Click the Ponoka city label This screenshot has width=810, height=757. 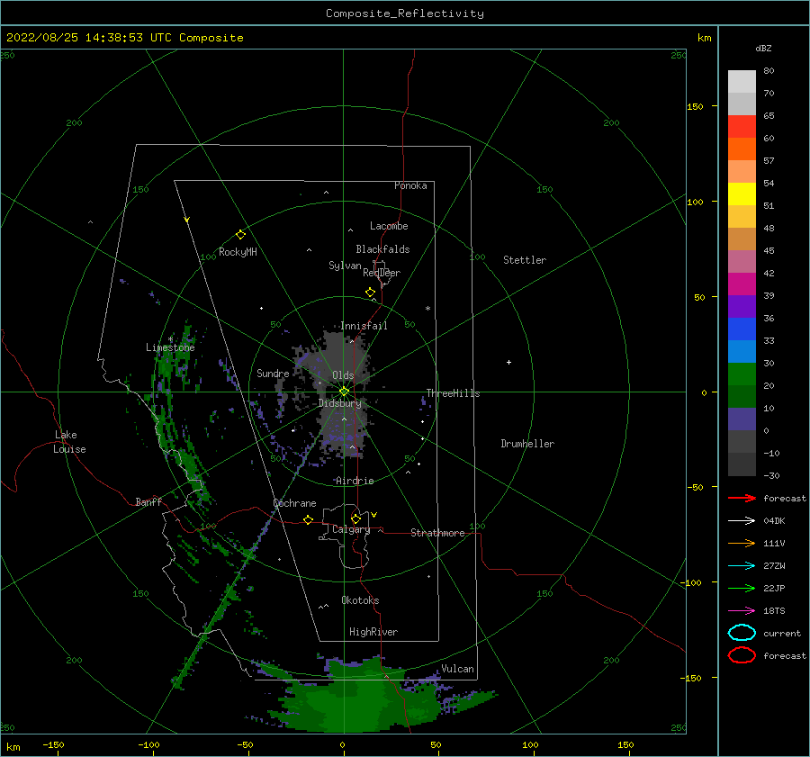coord(410,185)
